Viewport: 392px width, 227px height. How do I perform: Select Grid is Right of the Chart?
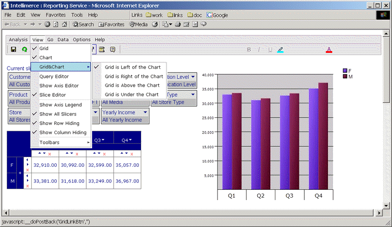click(x=129, y=76)
